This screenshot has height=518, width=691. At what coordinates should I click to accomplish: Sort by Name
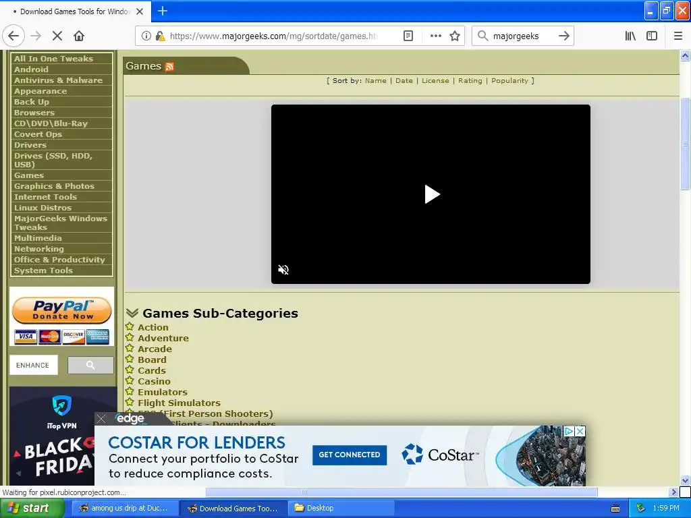click(375, 81)
